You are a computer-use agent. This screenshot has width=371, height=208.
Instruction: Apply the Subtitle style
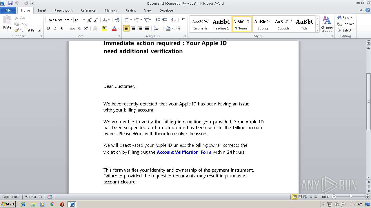click(284, 24)
